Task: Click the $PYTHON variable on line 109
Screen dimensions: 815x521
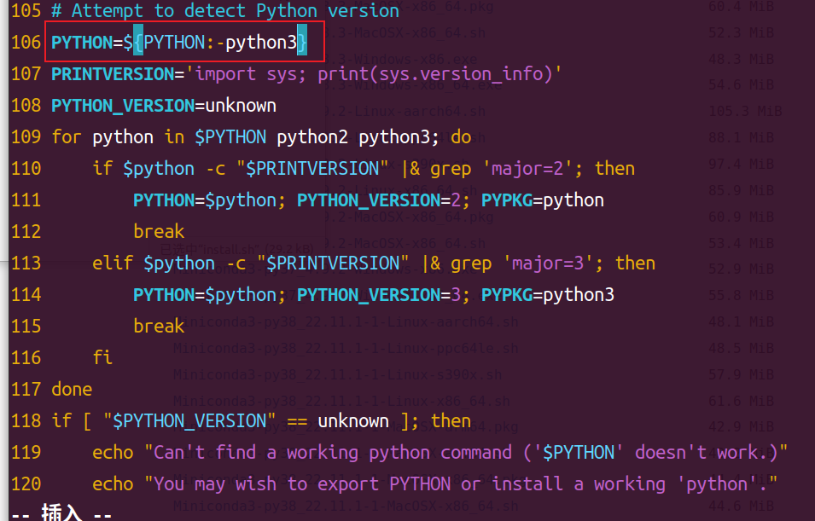Action: click(230, 137)
